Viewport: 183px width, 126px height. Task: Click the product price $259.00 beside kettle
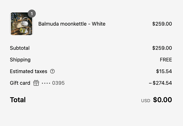point(162,24)
